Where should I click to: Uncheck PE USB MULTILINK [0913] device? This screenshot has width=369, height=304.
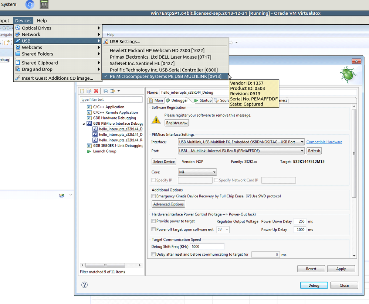[165, 76]
